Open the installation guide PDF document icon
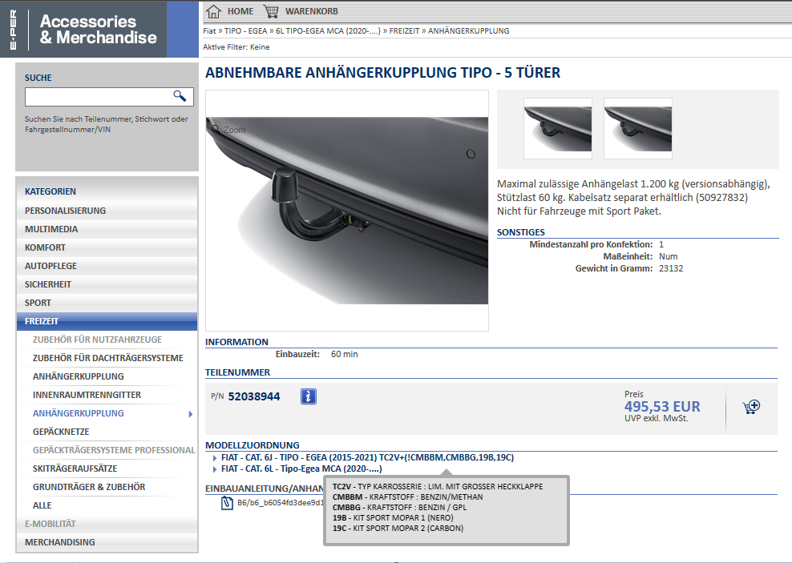This screenshot has width=792, height=563. tap(227, 503)
